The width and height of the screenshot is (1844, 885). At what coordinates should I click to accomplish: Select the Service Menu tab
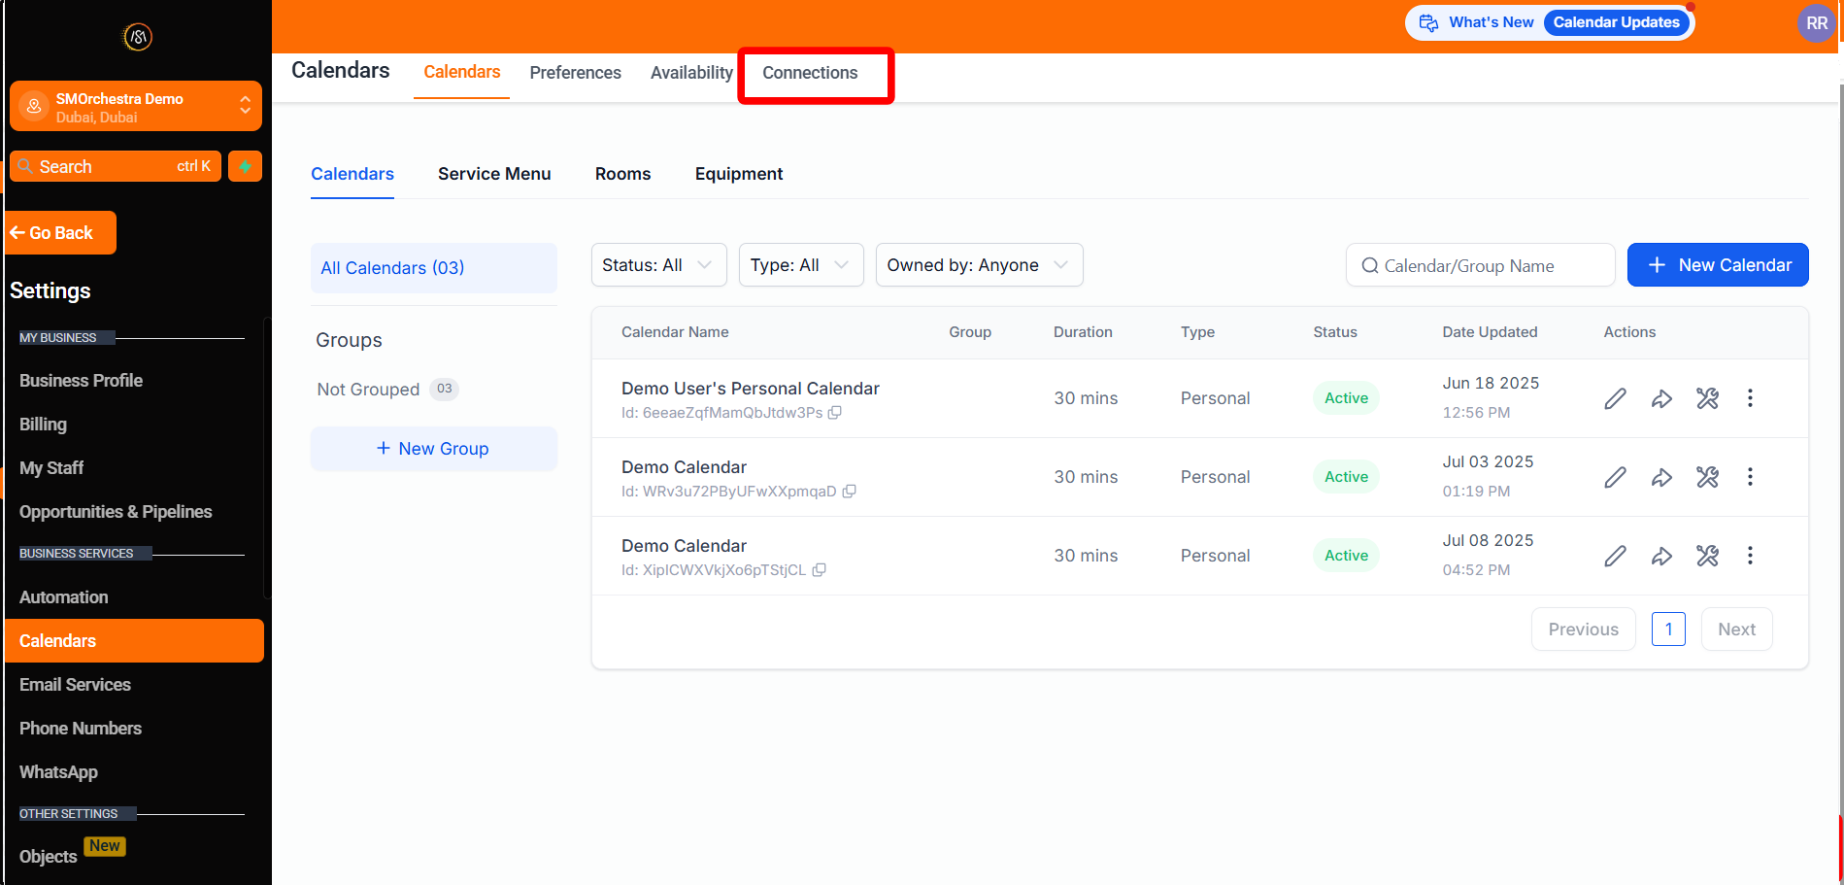(494, 174)
